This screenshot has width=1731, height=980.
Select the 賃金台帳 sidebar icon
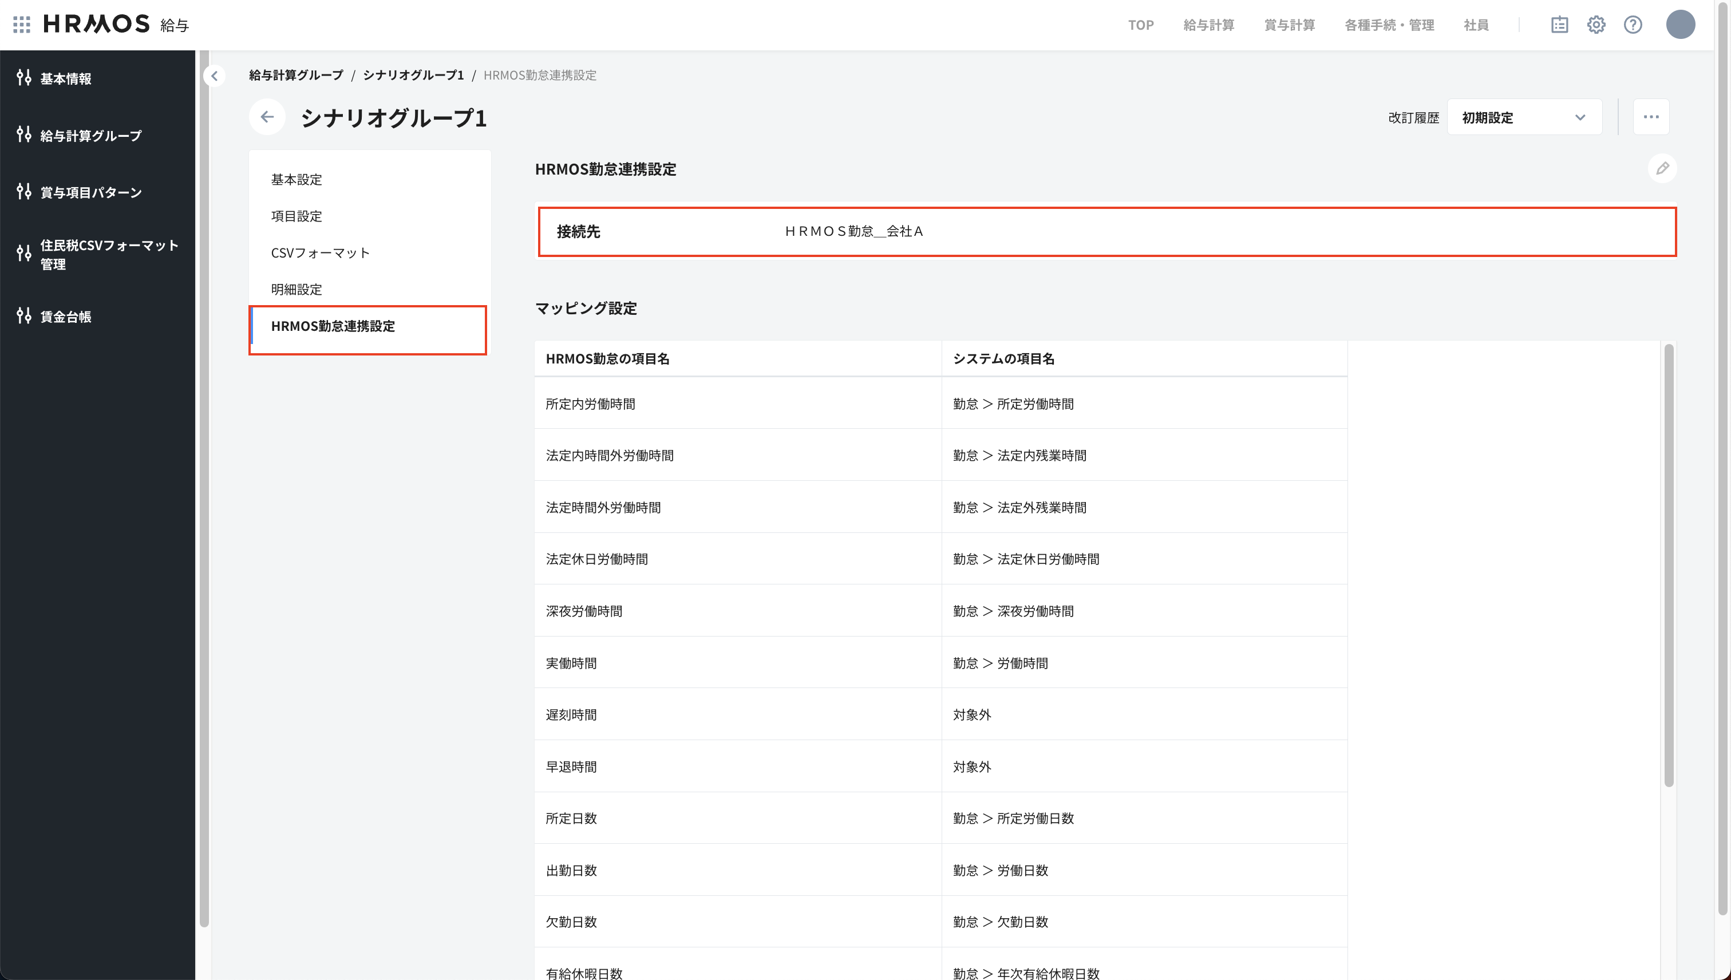click(23, 317)
